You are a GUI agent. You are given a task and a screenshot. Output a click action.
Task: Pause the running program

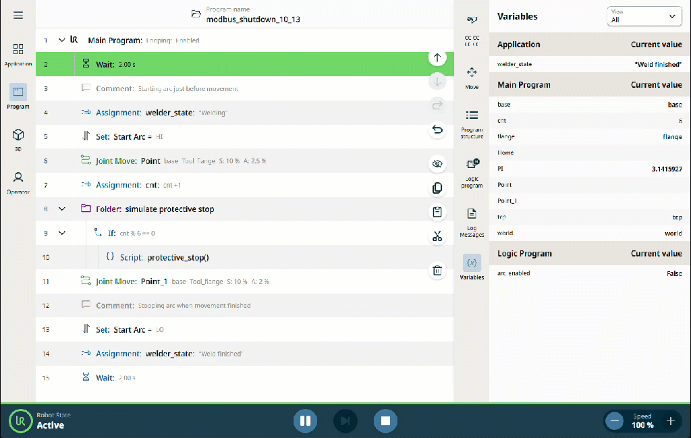[x=306, y=421]
